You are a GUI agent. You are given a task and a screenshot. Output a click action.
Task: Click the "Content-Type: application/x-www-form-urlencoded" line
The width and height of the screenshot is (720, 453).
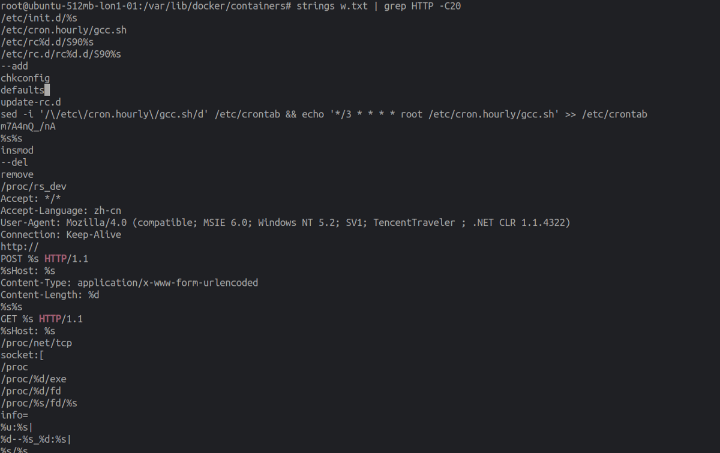(129, 283)
